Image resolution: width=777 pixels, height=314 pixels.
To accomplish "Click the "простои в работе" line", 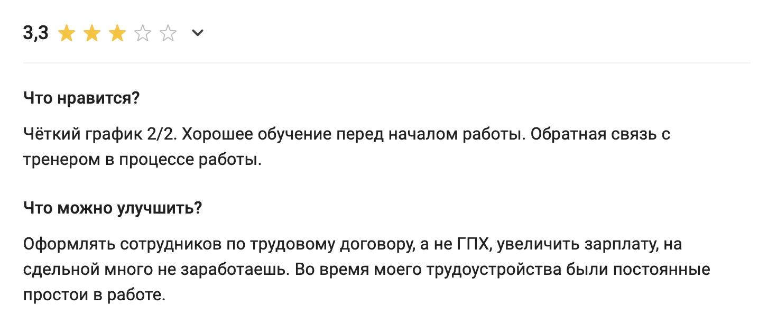I will point(94,295).
